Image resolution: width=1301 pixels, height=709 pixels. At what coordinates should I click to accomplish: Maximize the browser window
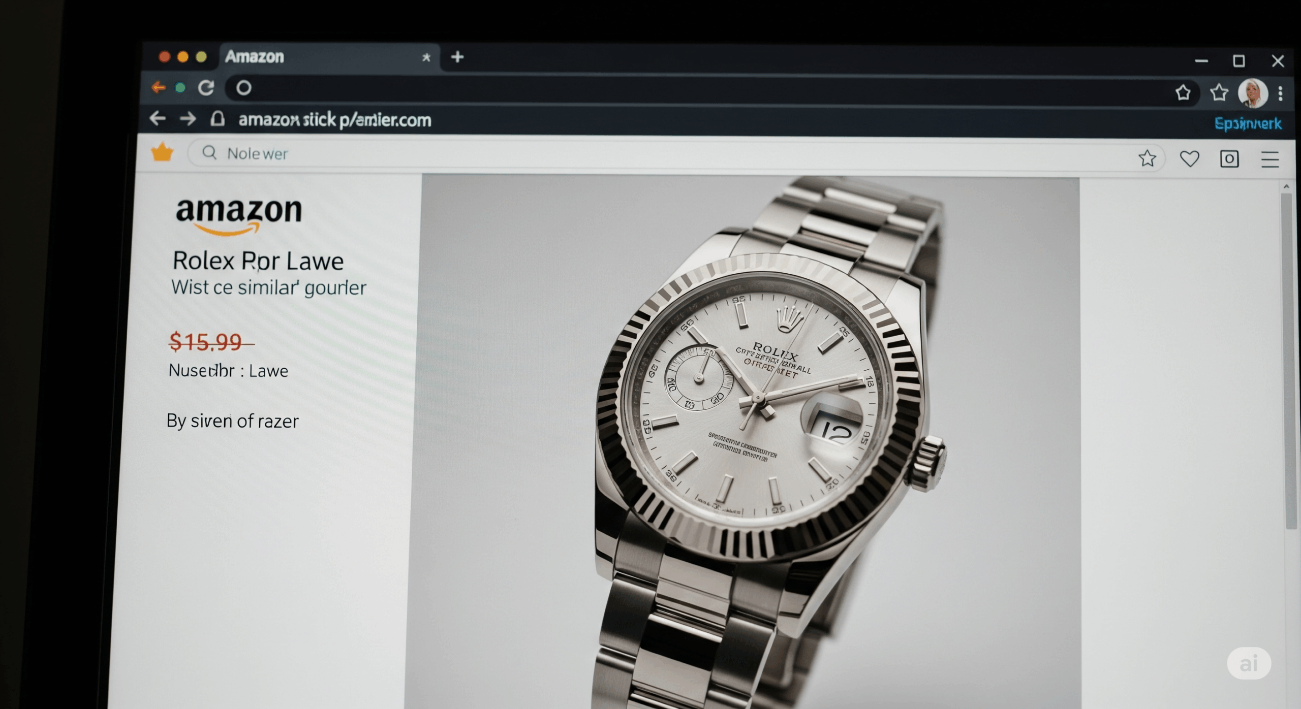[x=1239, y=61]
